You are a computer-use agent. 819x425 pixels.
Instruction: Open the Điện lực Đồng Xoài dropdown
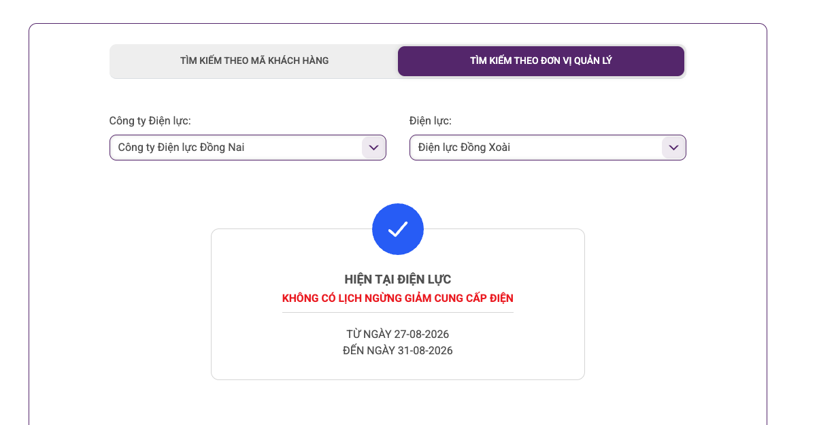(x=548, y=148)
